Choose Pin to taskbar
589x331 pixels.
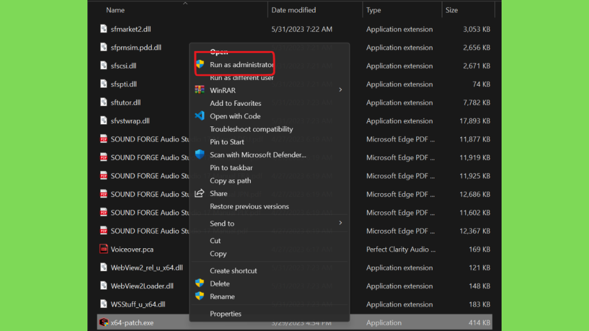231,168
